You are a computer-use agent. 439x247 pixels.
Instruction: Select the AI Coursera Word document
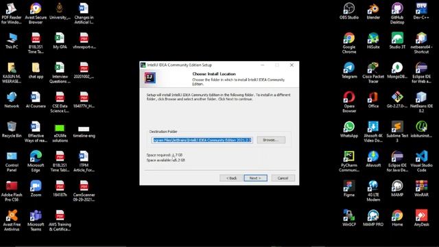coord(36,100)
